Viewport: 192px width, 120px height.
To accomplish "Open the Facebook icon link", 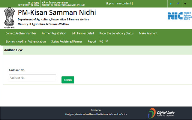I will tap(178, 4).
